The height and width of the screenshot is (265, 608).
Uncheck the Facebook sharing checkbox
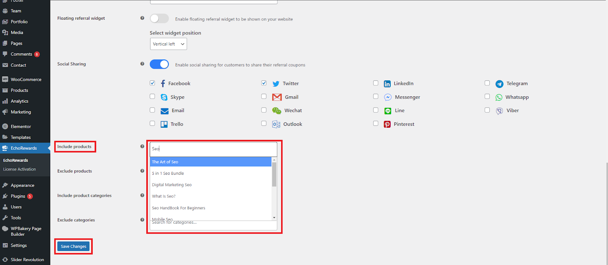tap(152, 83)
